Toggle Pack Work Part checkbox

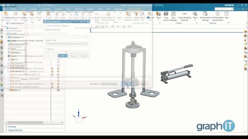[46, 30]
